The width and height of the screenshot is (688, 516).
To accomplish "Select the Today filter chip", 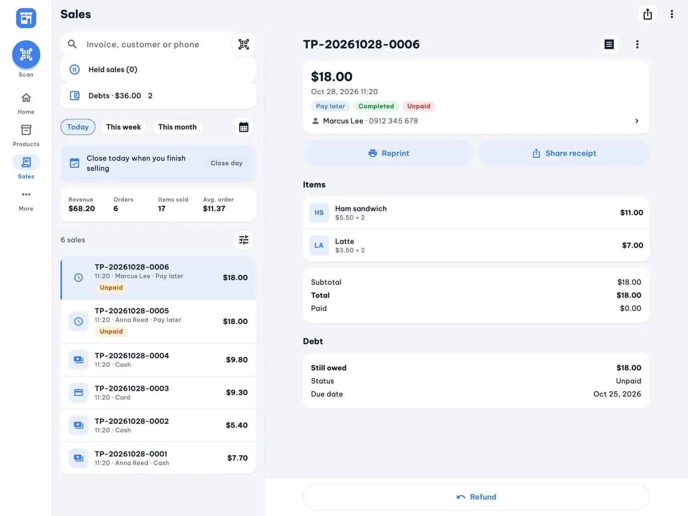I will click(78, 127).
